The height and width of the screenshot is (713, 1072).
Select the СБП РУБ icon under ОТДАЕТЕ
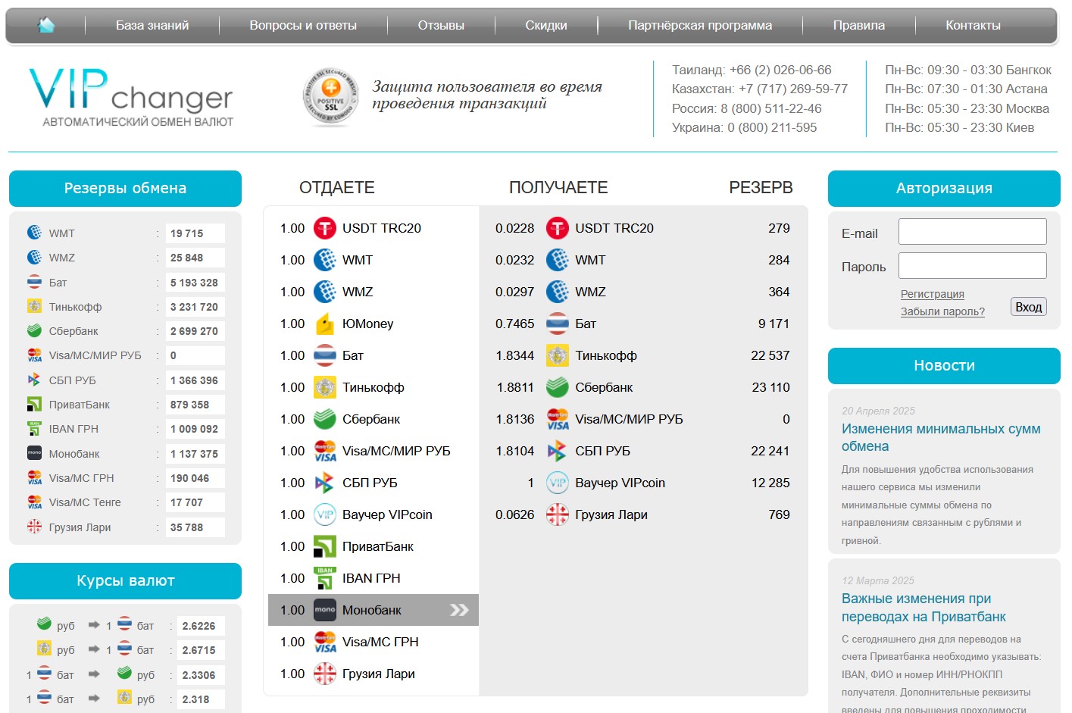coord(325,483)
